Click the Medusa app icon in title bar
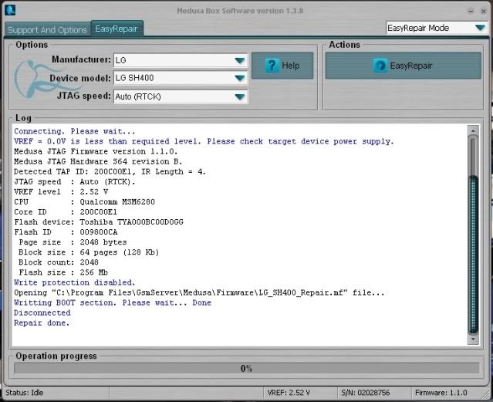 10,10
